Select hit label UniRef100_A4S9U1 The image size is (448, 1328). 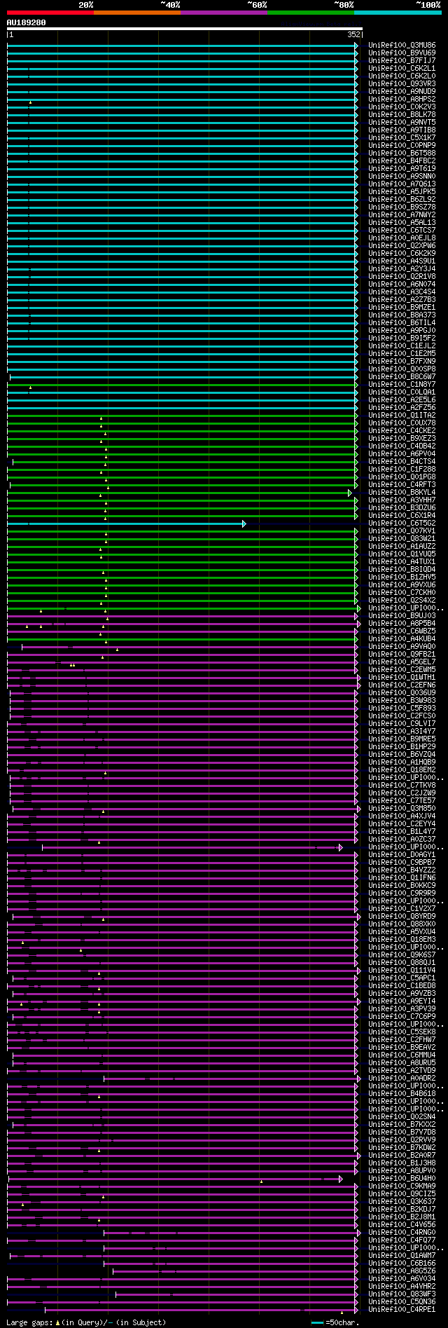(x=402, y=261)
